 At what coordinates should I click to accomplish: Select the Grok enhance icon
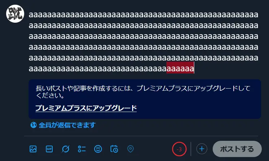[65, 149]
